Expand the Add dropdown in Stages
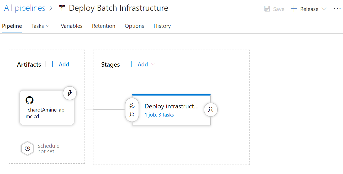Image resolution: width=343 pixels, height=174 pixels. 154,64
